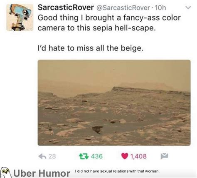Select the 'fancy-ass color camera' tweet text

(x=109, y=23)
